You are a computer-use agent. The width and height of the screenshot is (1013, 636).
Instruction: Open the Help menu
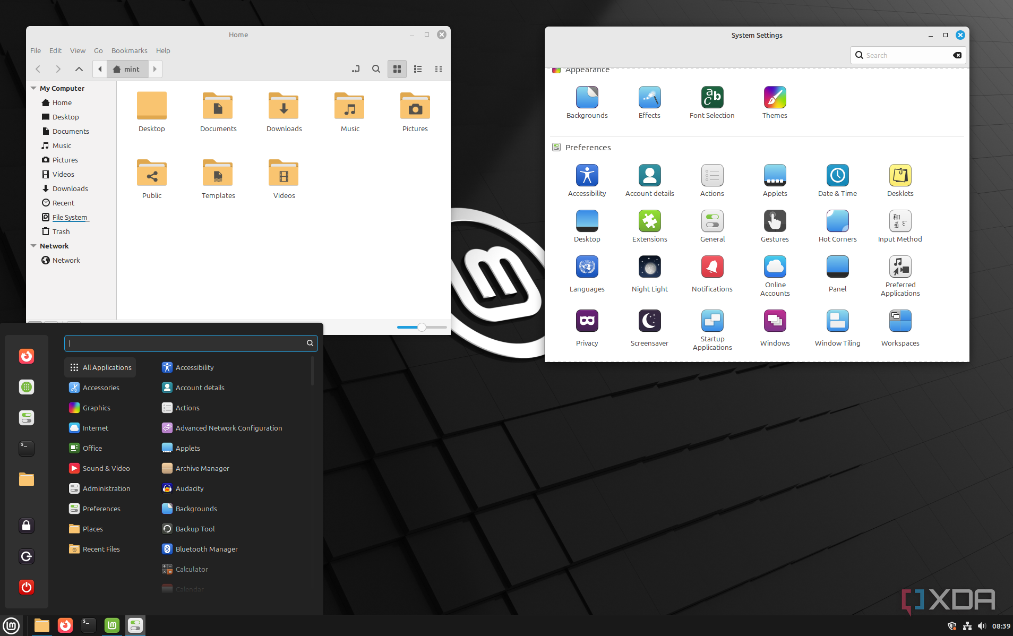(x=163, y=50)
